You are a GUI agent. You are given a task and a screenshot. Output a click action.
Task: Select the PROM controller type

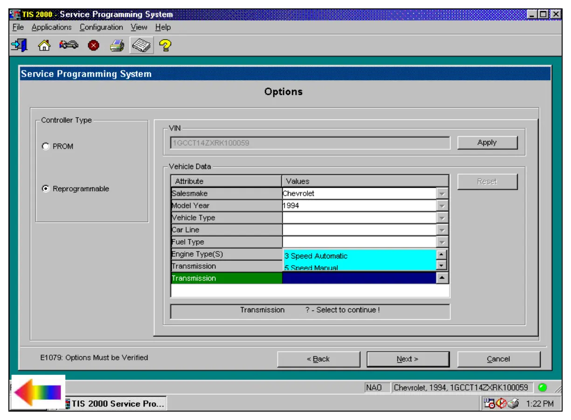pyautogui.click(x=46, y=147)
